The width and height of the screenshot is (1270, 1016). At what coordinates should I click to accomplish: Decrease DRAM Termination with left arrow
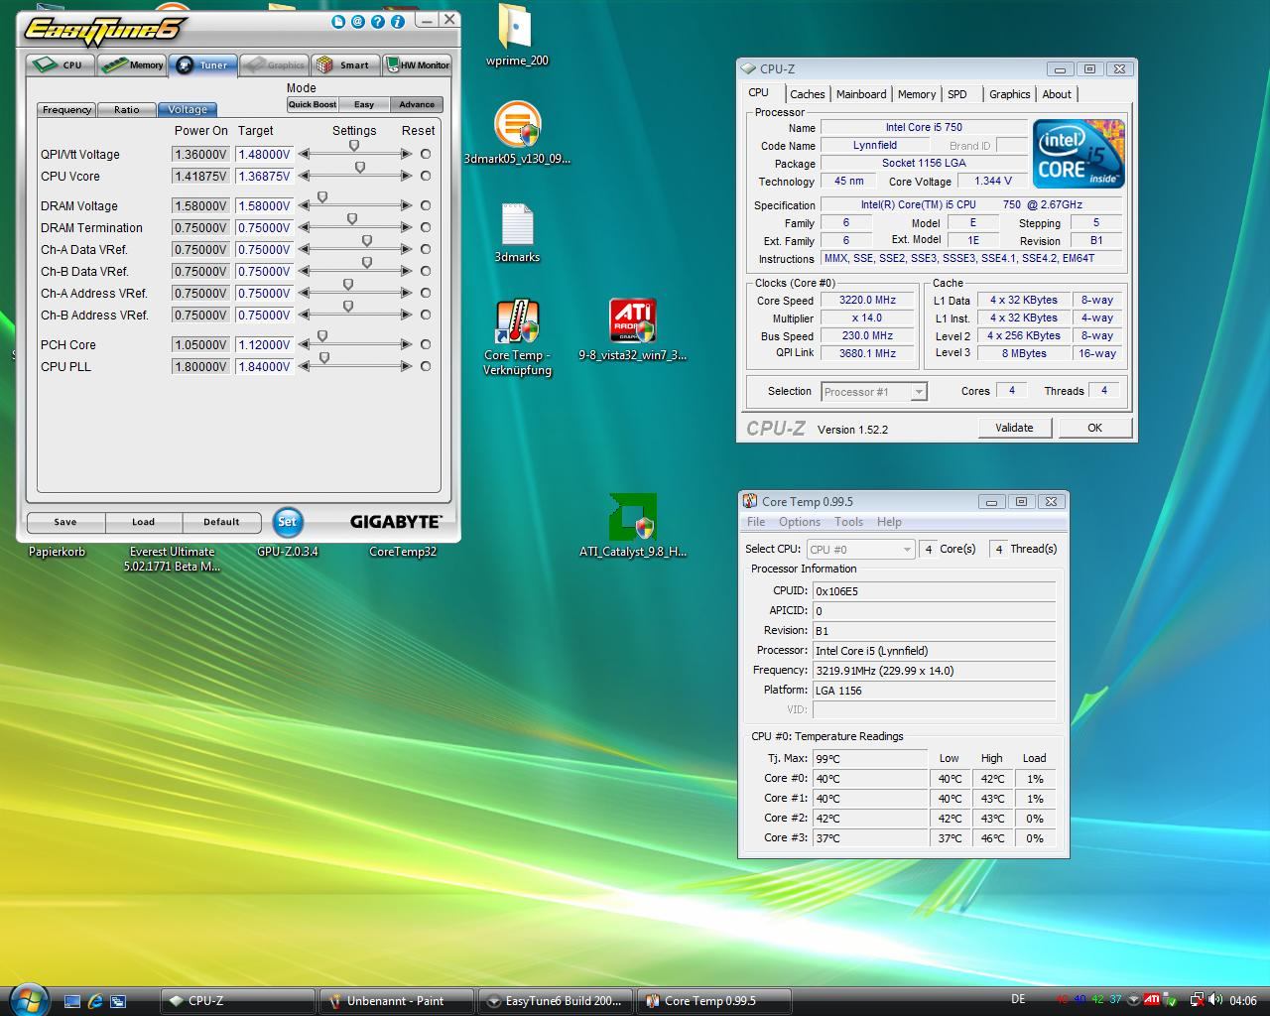[305, 227]
